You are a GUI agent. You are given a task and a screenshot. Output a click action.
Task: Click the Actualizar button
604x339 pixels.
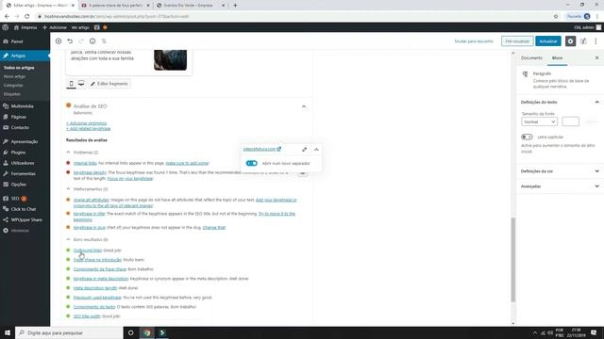[547, 41]
